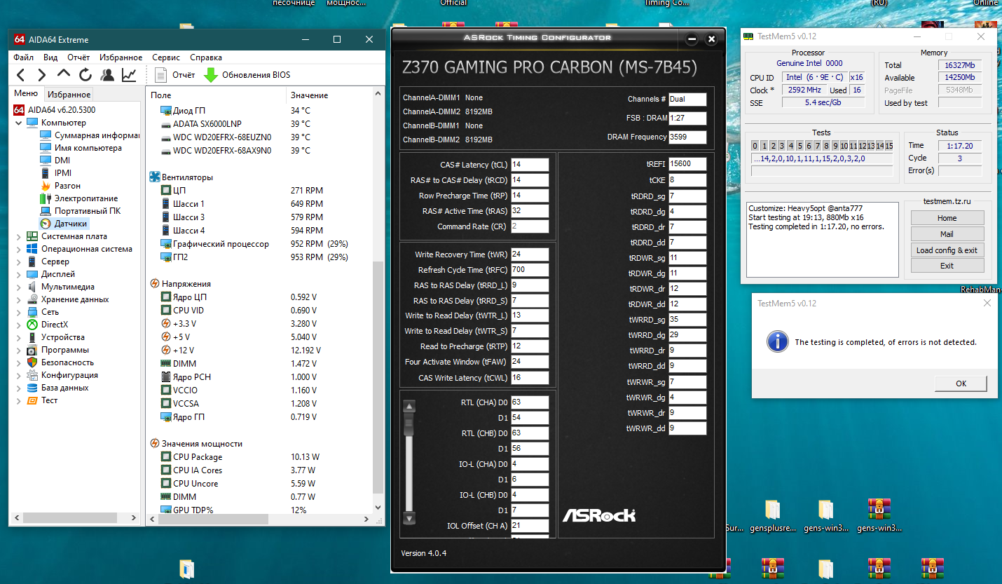
Task: Click the ASRock RTL list scroll-up arrow
Action: (410, 406)
